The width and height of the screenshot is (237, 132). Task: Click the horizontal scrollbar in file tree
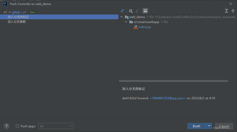(173, 81)
